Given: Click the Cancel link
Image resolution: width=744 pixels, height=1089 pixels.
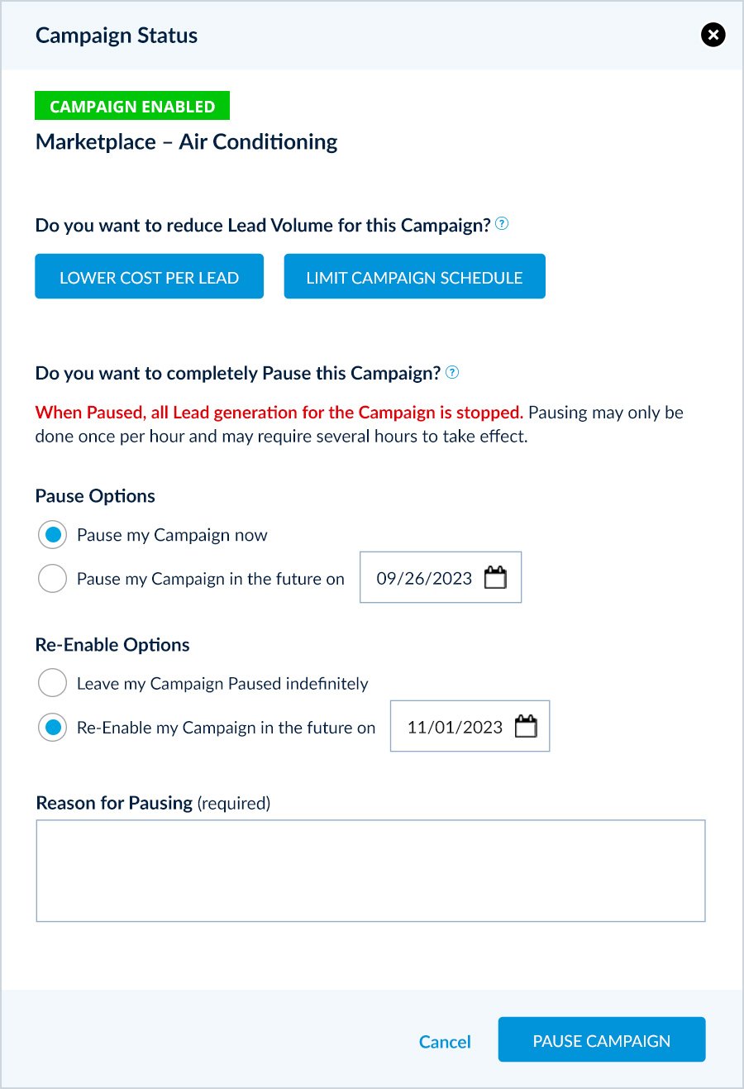Looking at the screenshot, I should 444,1041.
